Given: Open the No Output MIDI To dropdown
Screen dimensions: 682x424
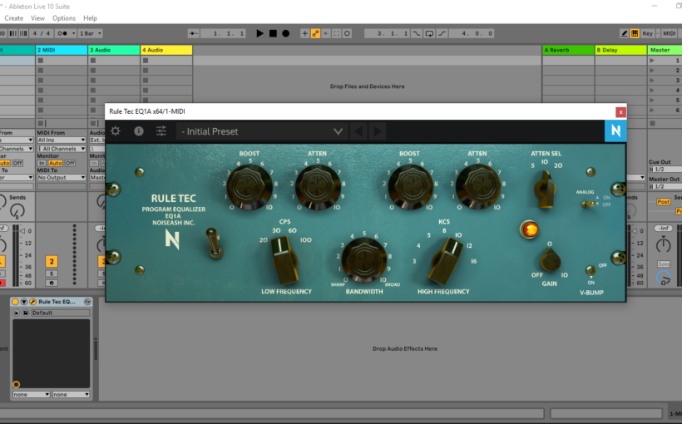Looking at the screenshot, I should (61, 177).
